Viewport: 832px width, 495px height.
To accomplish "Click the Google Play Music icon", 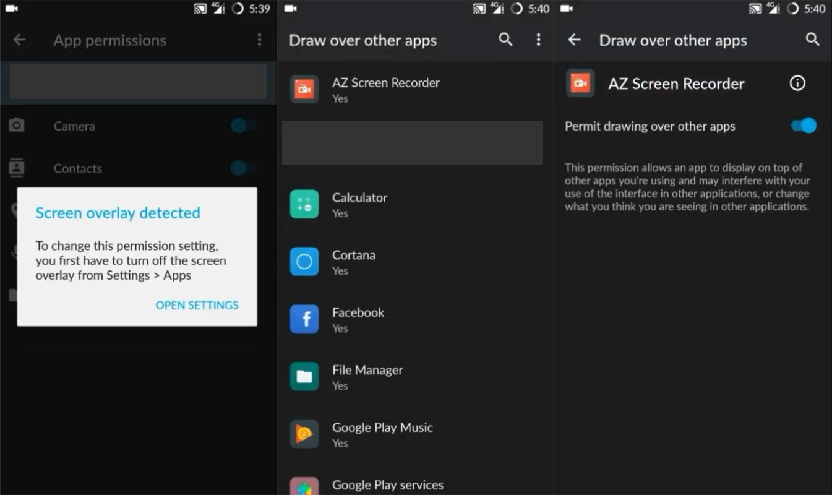I will [304, 434].
